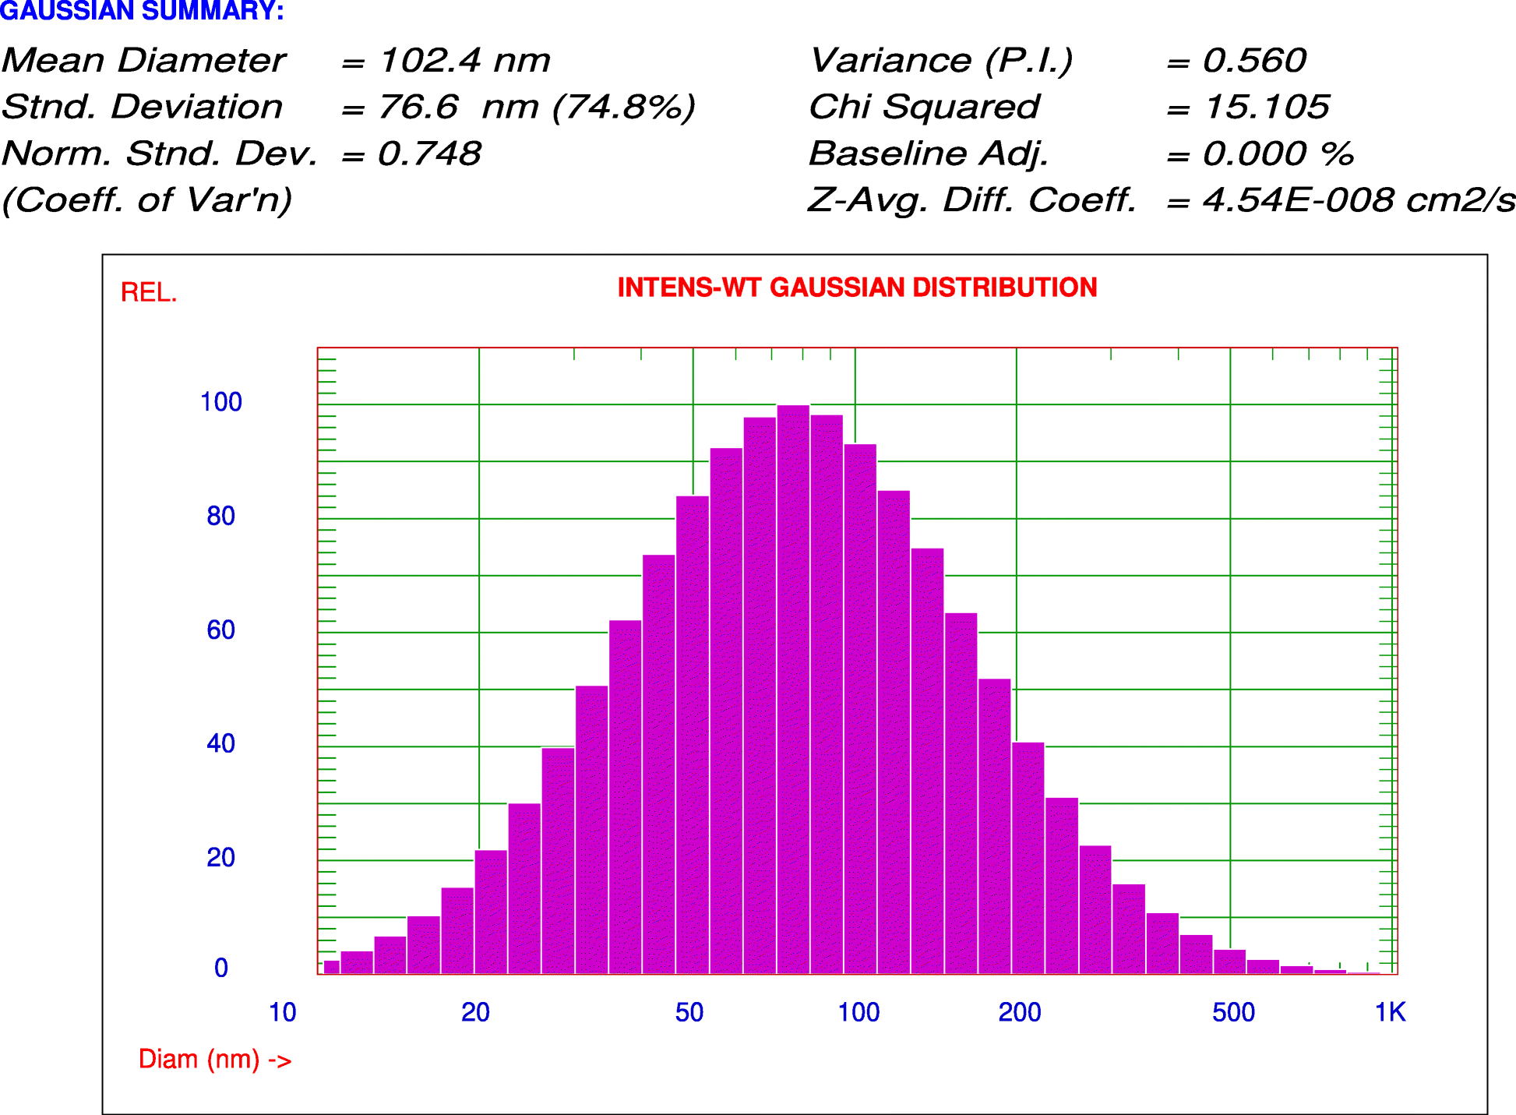Image resolution: width=1516 pixels, height=1115 pixels.
Task: Select the 4.54E-008 cm2/s value
Action: pyautogui.click(x=1359, y=200)
